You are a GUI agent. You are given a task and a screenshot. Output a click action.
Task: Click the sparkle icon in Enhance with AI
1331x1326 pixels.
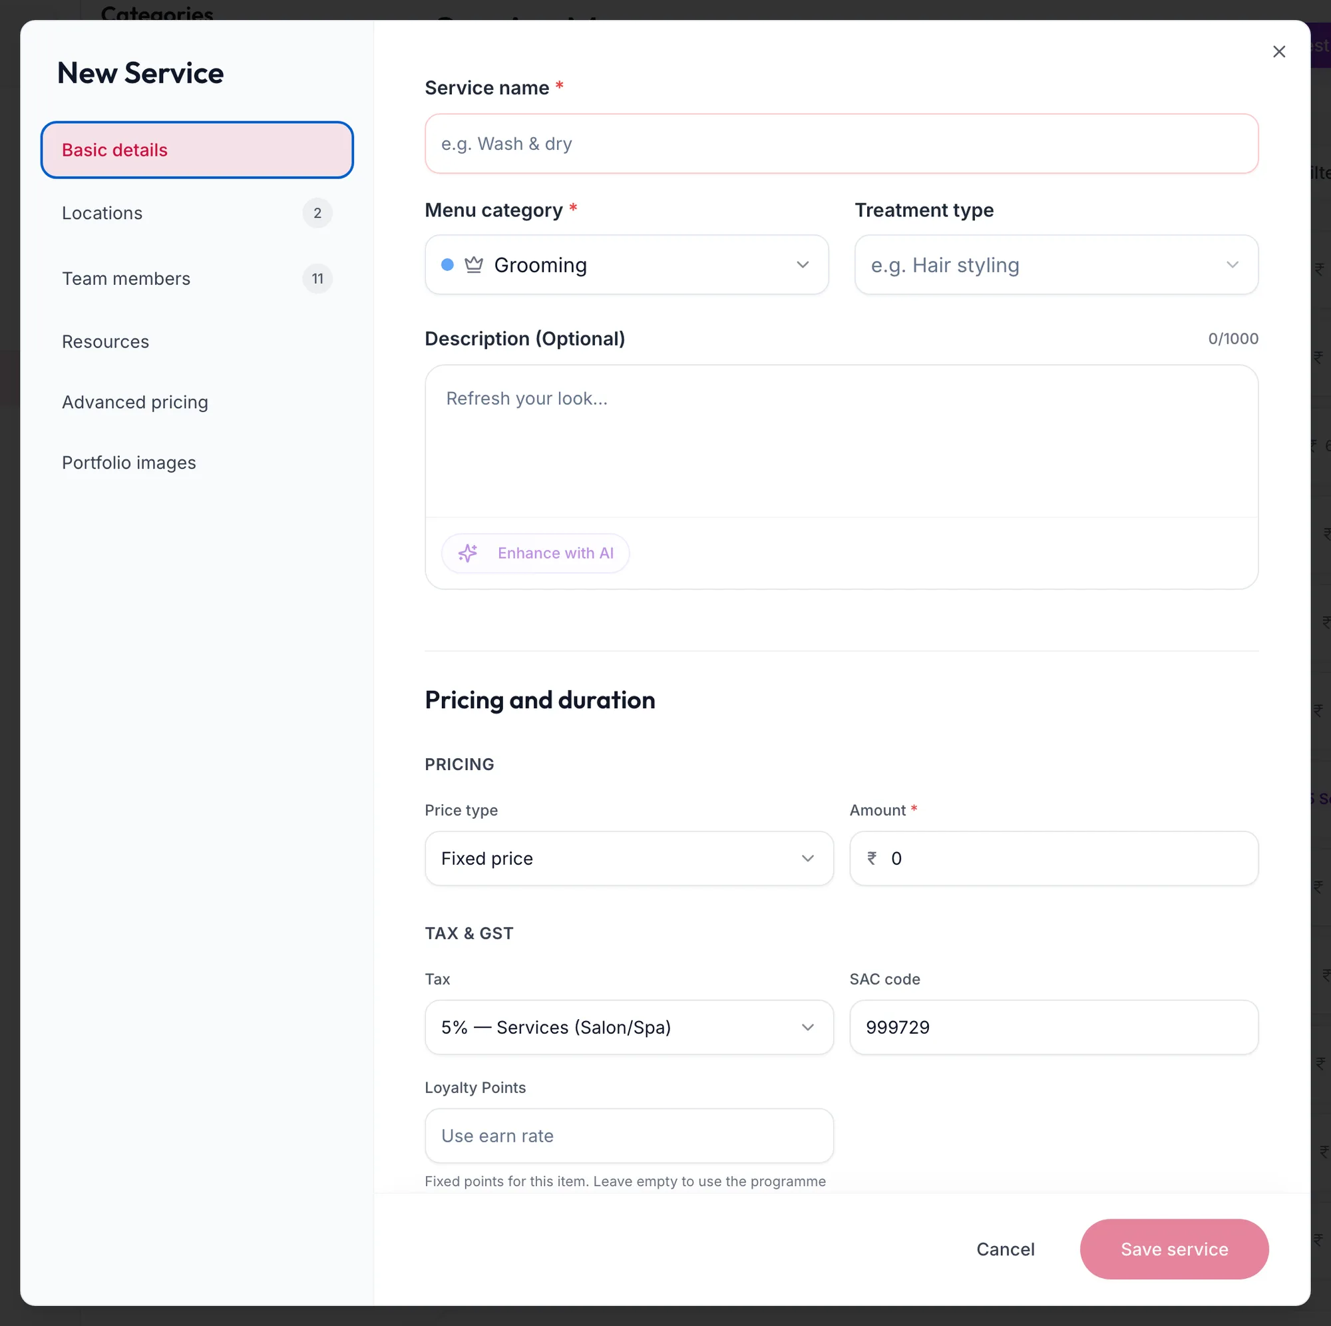[x=468, y=552]
